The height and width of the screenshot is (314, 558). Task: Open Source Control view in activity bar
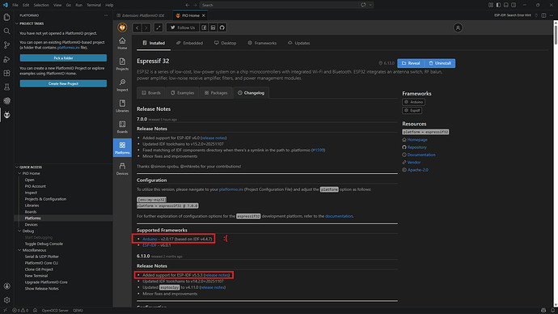pyautogui.click(x=6, y=45)
